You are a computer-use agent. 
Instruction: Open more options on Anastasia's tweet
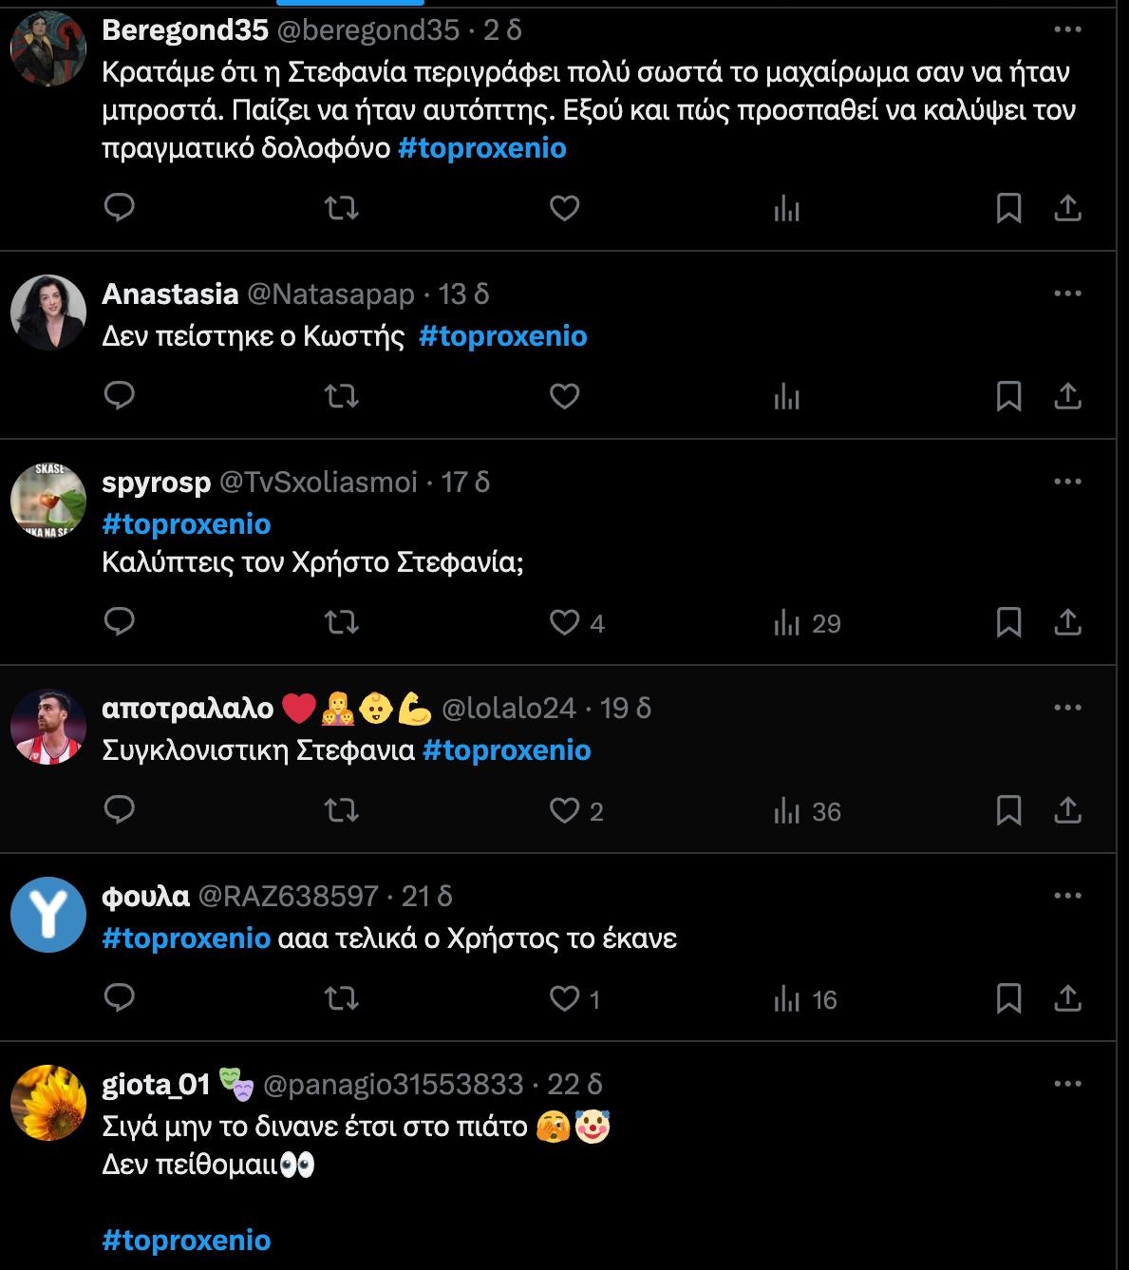click(x=1067, y=294)
